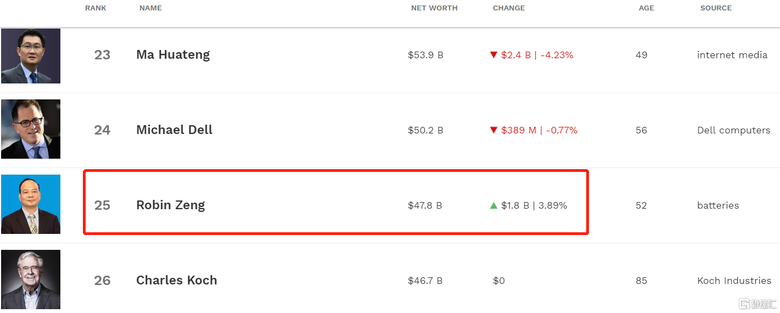Open the Ma Huateng name link
The height and width of the screenshot is (313, 780).
pos(173,55)
